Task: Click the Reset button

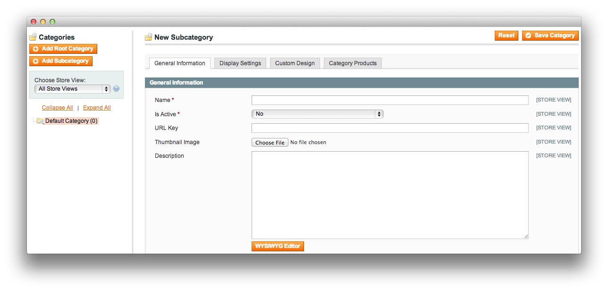Action: (507, 35)
